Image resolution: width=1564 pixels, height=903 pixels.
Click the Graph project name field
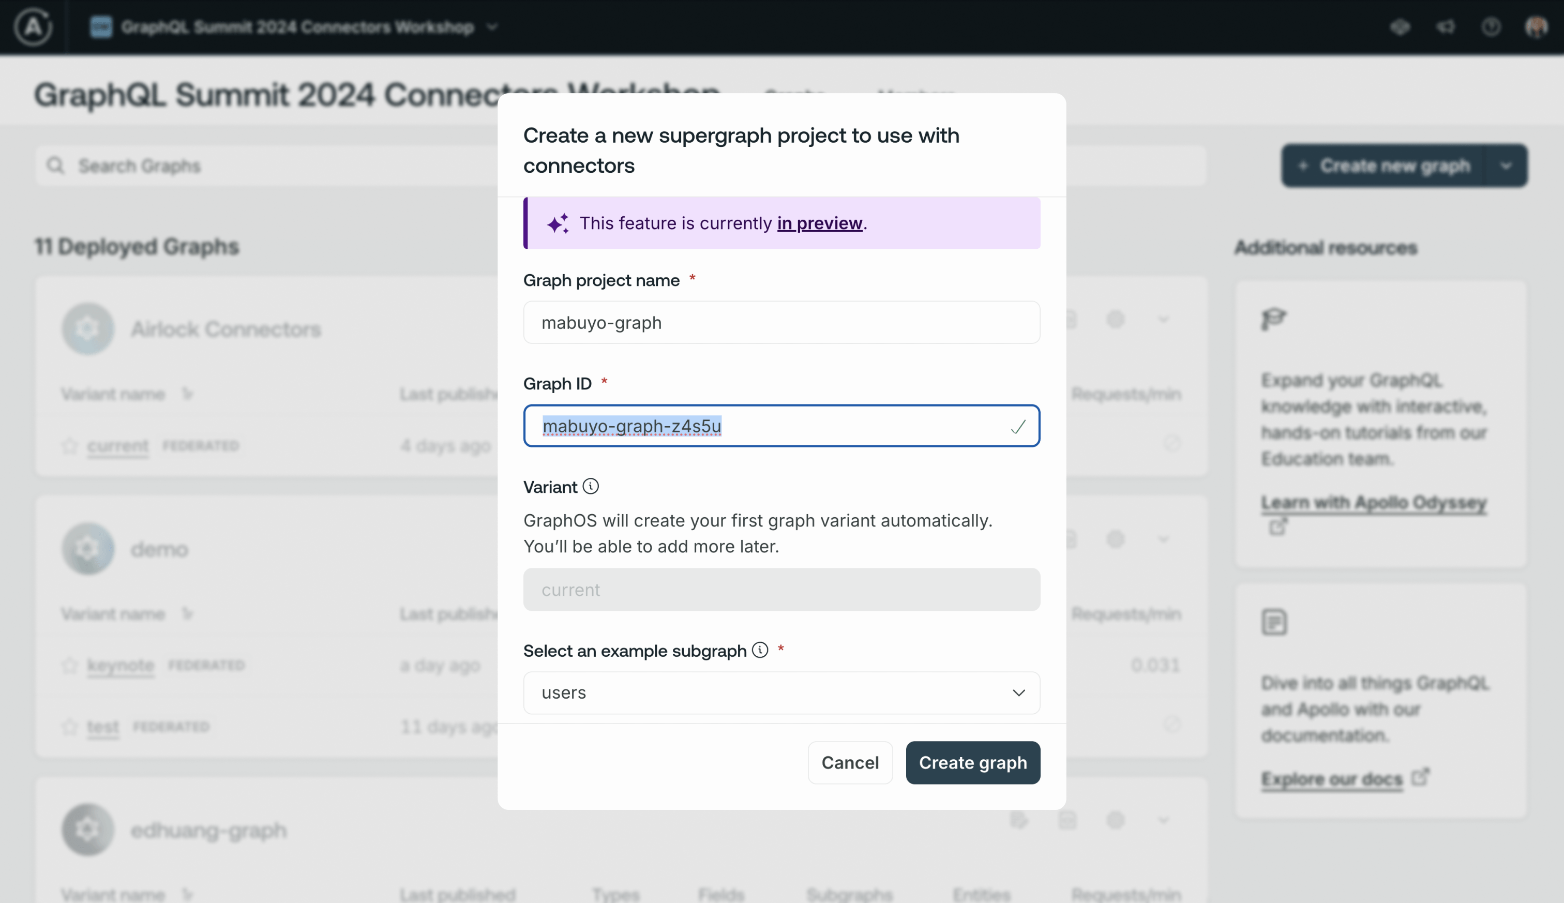click(x=781, y=323)
